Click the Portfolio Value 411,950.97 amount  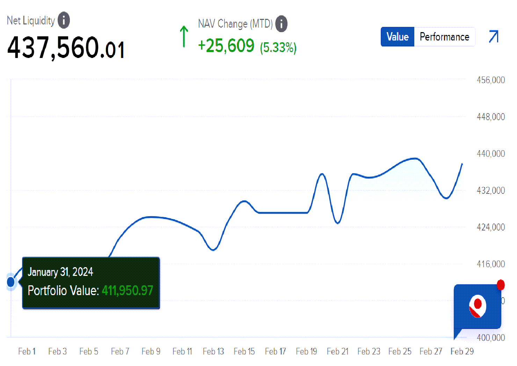tap(128, 291)
